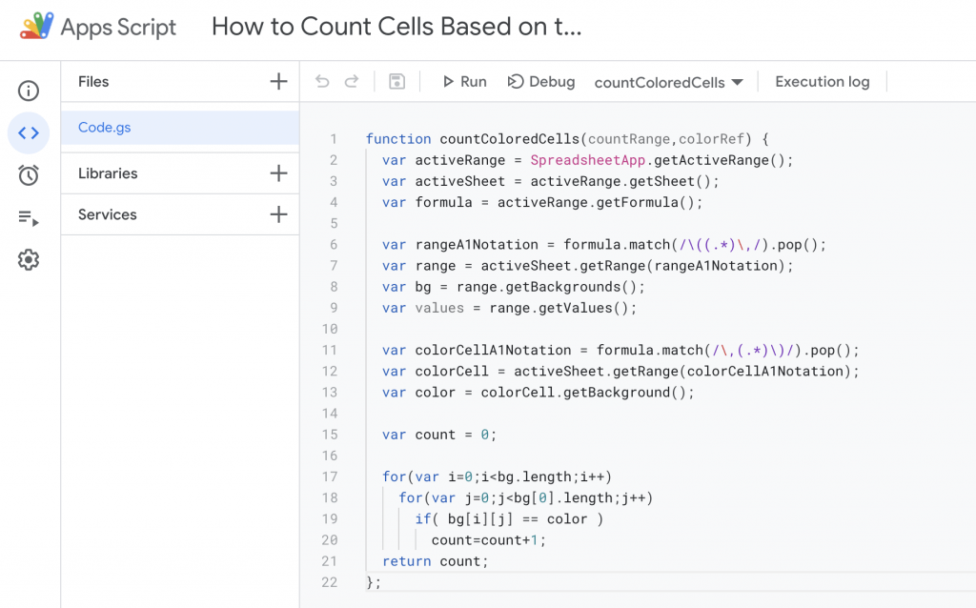976x608 pixels.
Task: Switch to the Editor view
Action: tap(29, 132)
